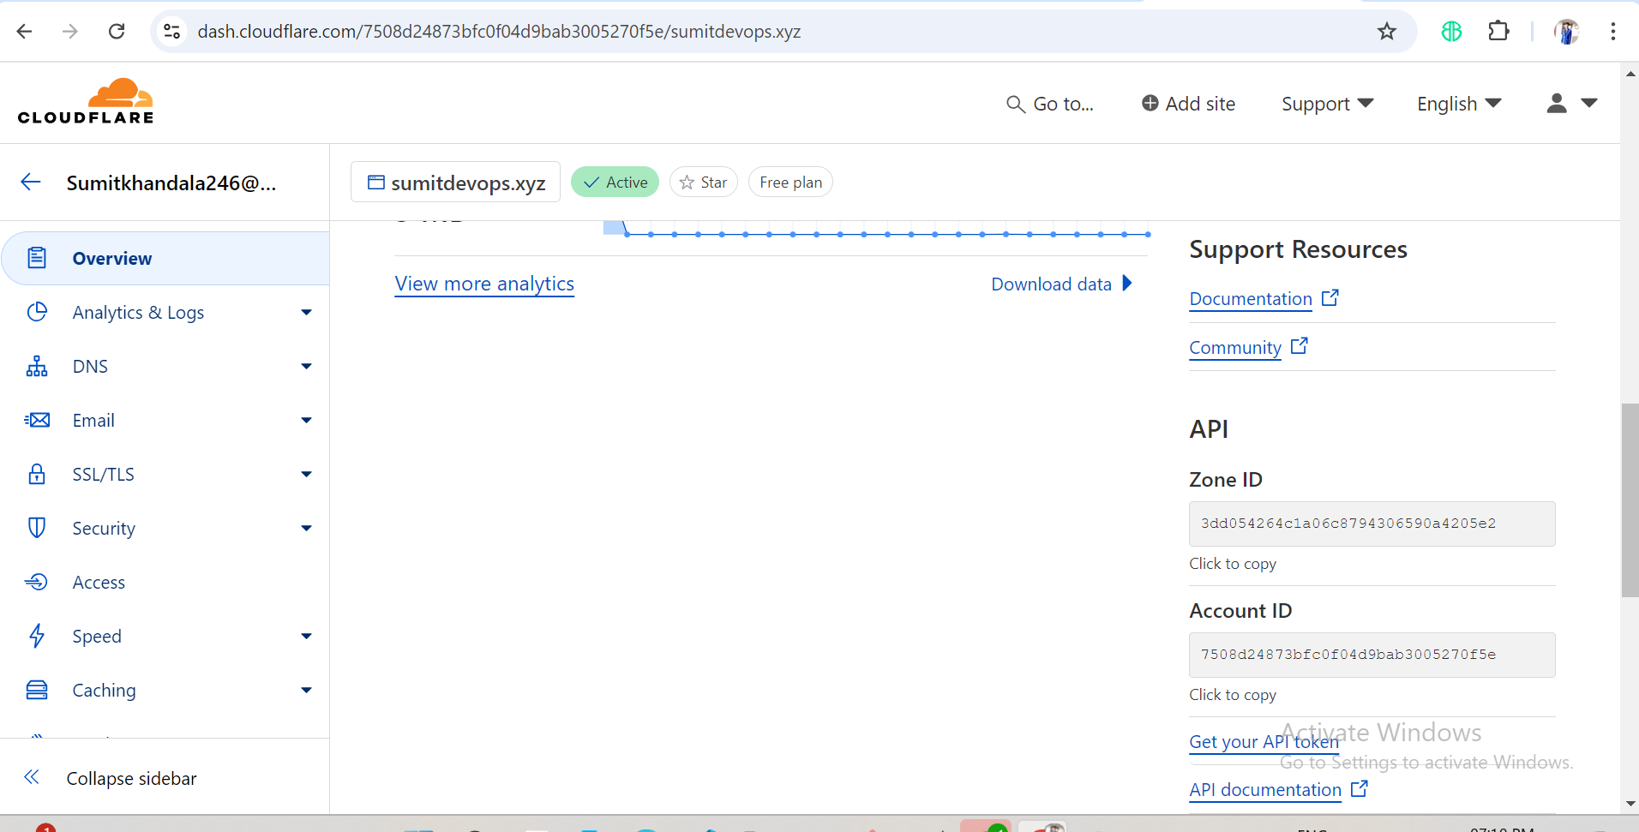Open site information icon in address bar

[x=171, y=32]
